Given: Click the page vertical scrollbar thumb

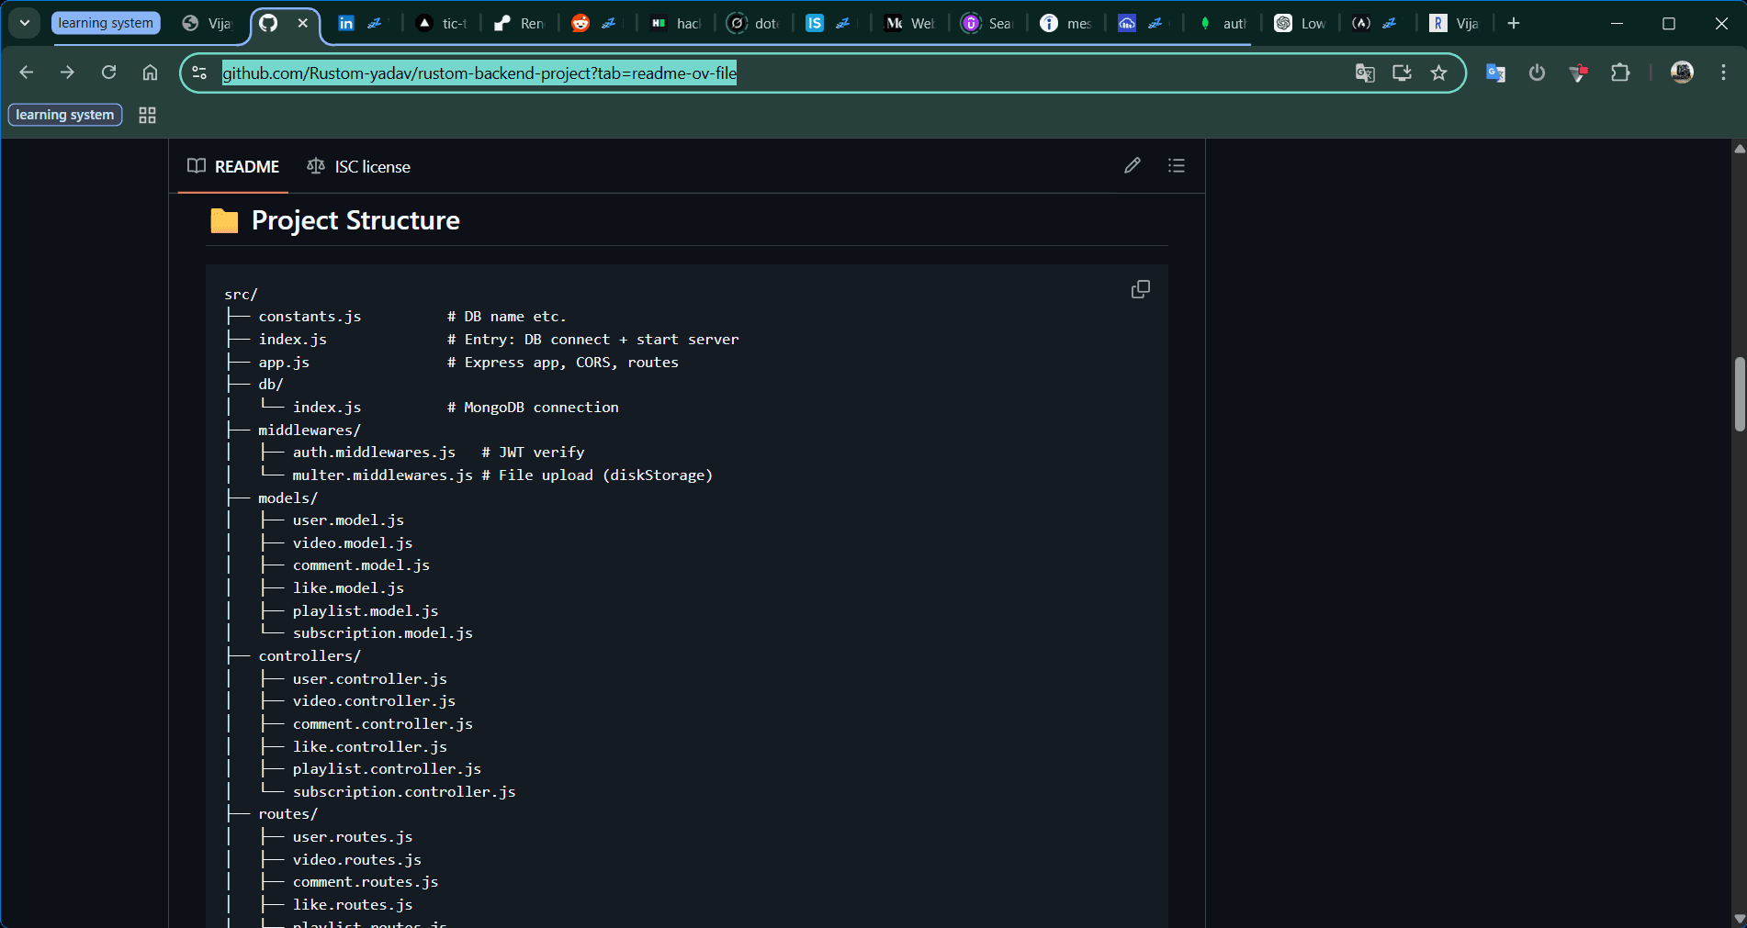Looking at the screenshot, I should [x=1739, y=394].
